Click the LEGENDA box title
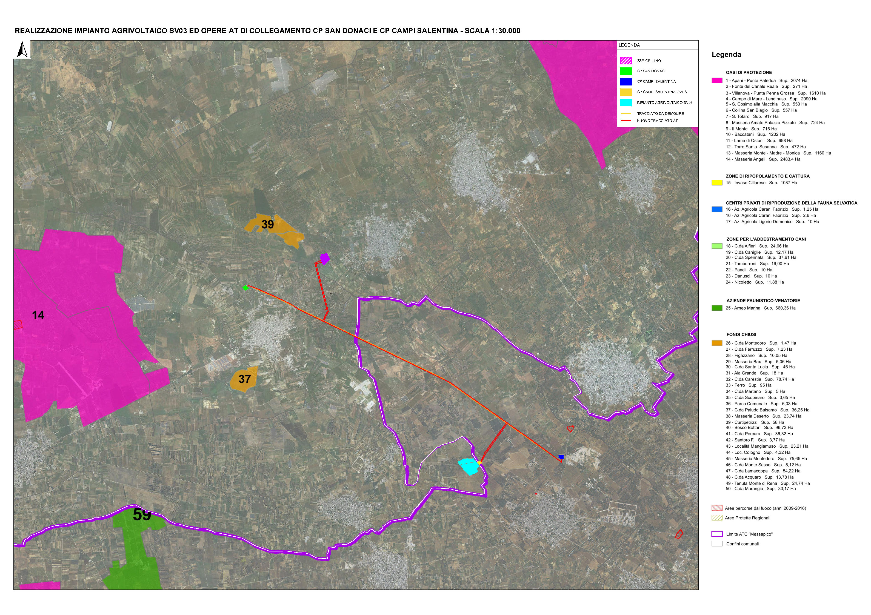Viewport: 871px width, 615px height. [629, 45]
